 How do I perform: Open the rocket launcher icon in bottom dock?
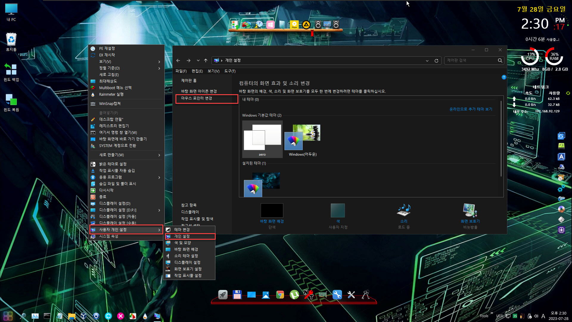pyautogui.click(x=223, y=295)
